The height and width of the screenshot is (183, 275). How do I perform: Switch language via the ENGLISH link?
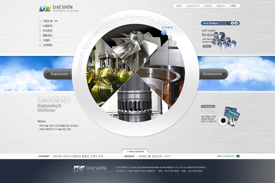pos(220,6)
